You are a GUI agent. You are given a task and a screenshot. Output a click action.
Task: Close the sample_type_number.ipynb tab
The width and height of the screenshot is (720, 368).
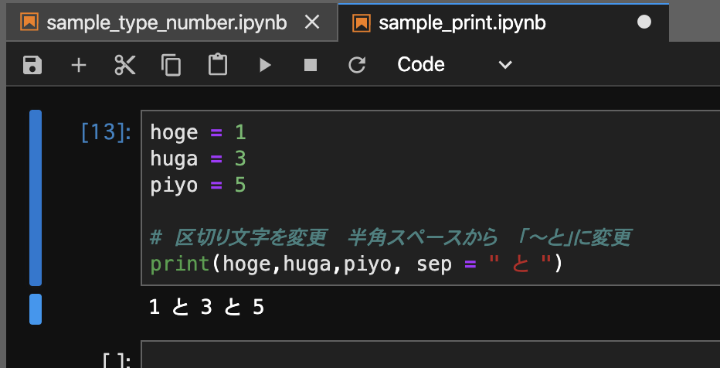[x=312, y=22]
